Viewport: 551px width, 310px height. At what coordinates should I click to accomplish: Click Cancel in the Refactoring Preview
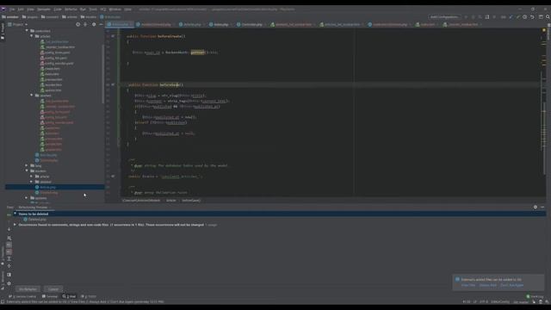[x=53, y=289]
